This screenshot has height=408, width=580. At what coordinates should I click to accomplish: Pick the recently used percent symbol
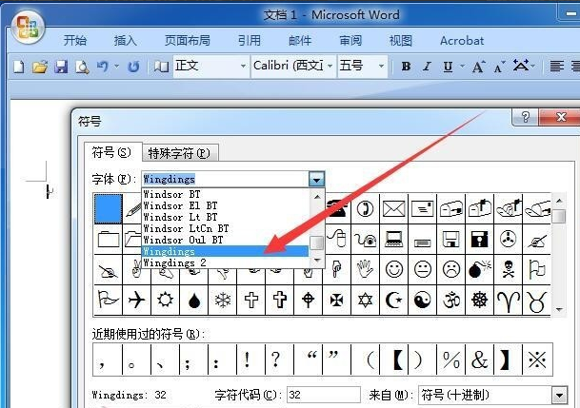pos(450,359)
